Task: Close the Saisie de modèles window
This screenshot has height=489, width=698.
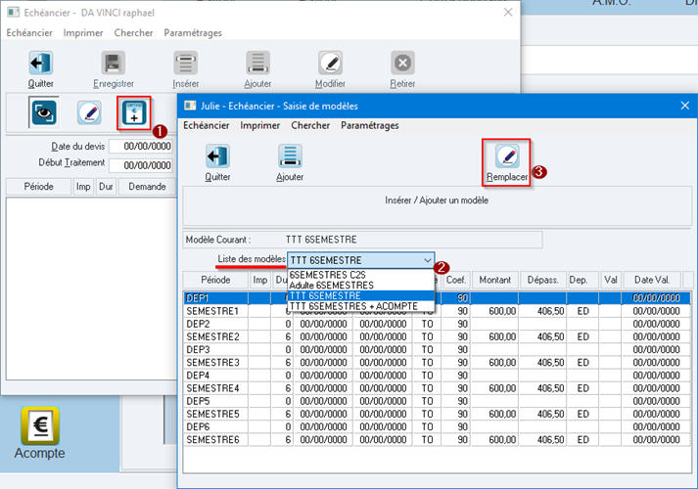Action: pos(685,106)
